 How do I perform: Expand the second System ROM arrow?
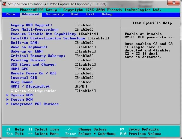tap(7, 100)
